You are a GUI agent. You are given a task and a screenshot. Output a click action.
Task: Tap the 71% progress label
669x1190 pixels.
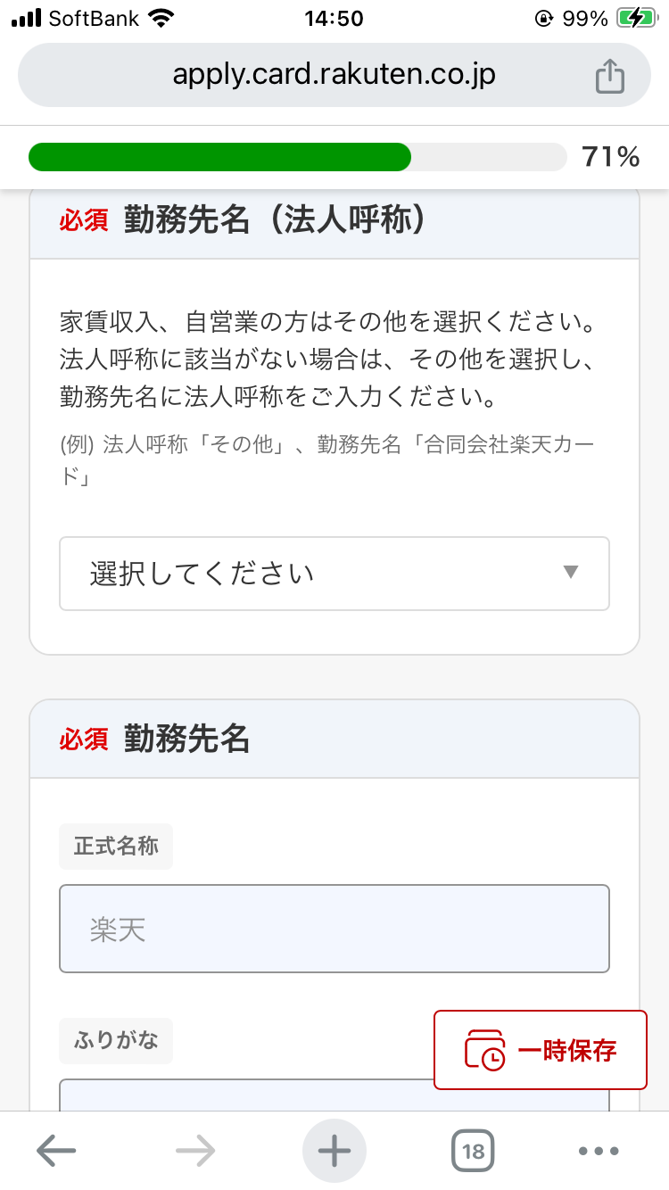(611, 157)
